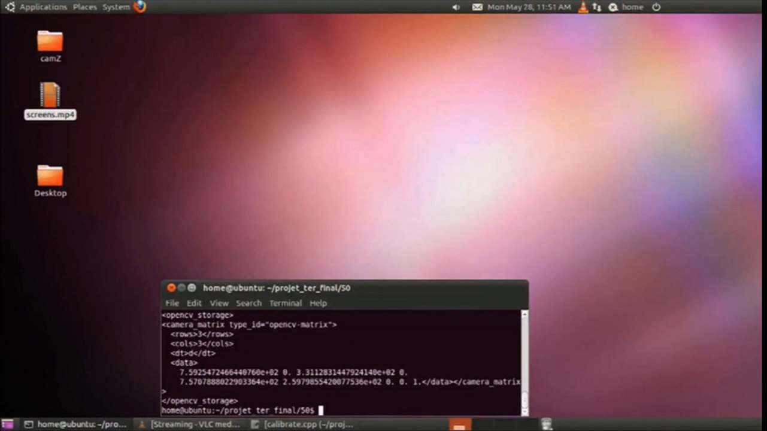
Task: Click the camera_matrix type_id line
Action: tap(249, 324)
